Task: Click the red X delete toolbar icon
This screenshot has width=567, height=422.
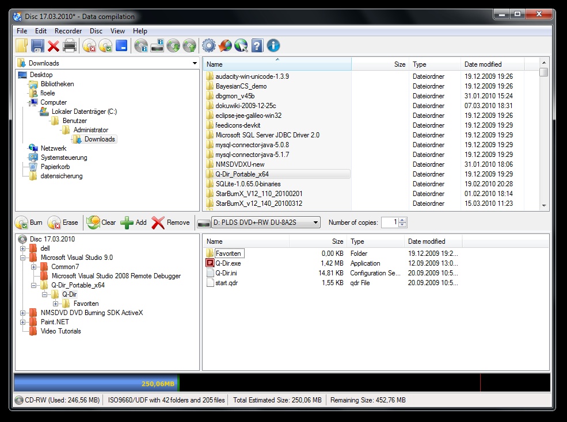Action: (53, 45)
